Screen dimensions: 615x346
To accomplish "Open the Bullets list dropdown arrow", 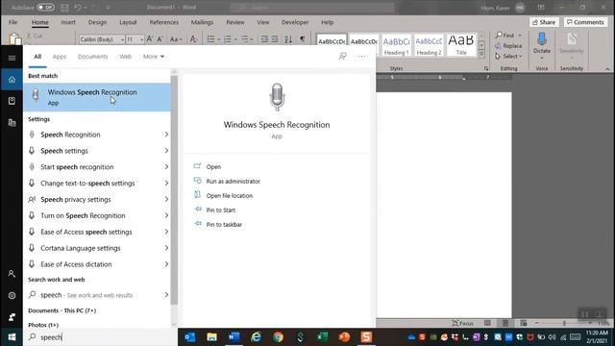I will pos(219,39).
